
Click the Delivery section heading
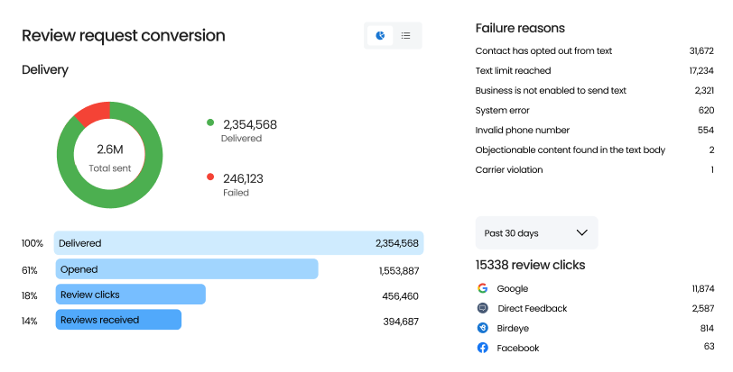(x=45, y=70)
